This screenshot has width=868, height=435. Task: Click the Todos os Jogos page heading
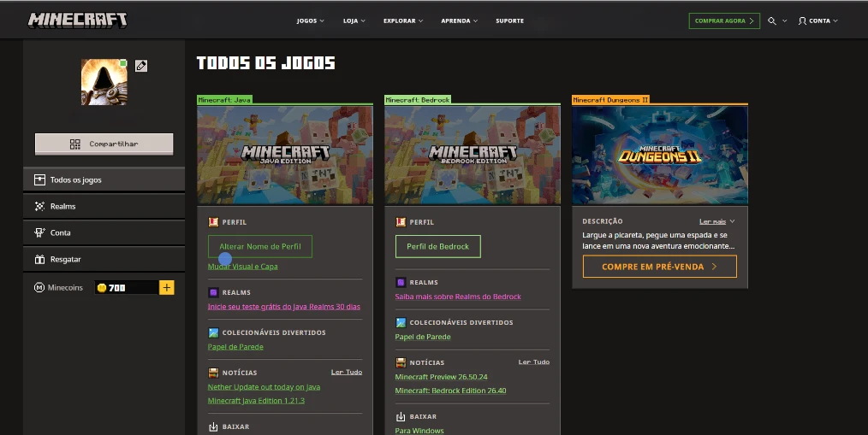(265, 63)
